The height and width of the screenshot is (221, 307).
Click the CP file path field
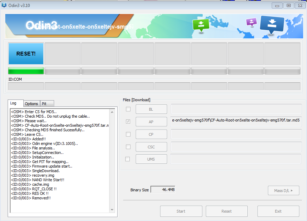236,134
